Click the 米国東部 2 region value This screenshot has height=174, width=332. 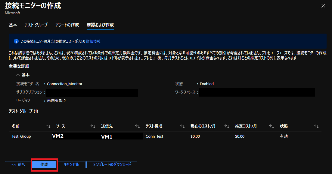[56, 100]
